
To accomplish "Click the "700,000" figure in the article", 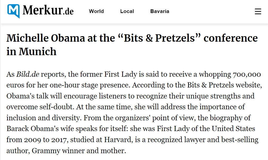I will click(x=247, y=74).
